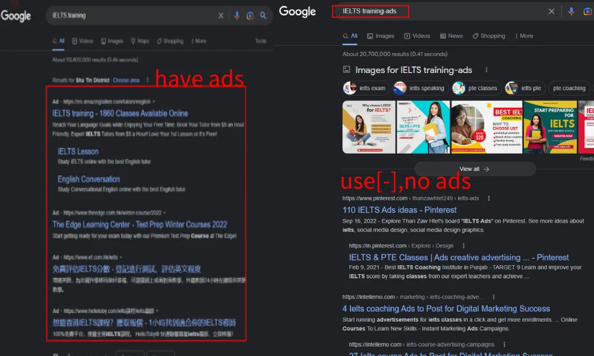Image resolution: width=594 pixels, height=356 pixels.
Task: Open options dots for in.pinterest.com result
Action: coord(463,246)
